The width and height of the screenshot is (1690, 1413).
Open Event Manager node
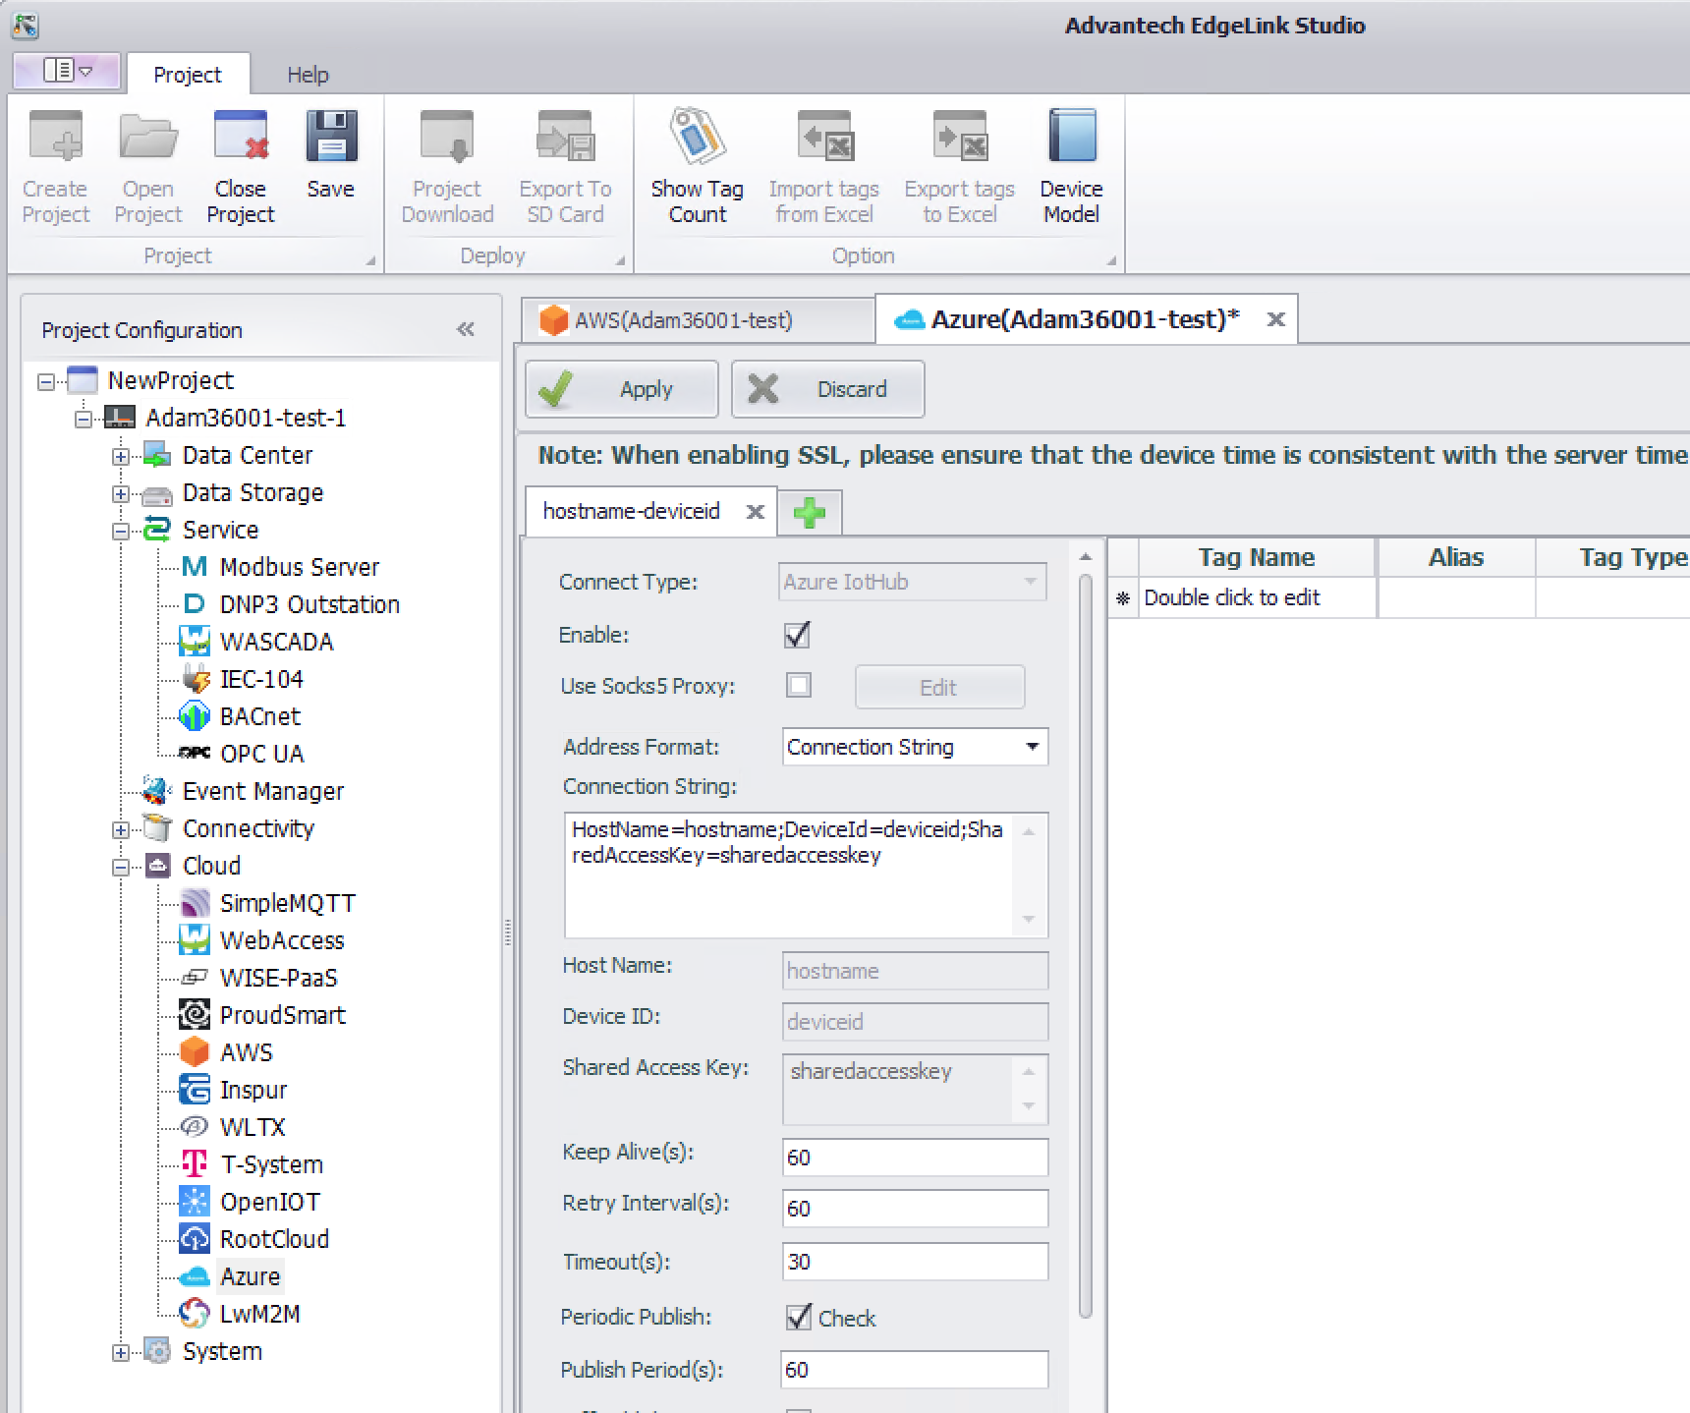point(262,791)
